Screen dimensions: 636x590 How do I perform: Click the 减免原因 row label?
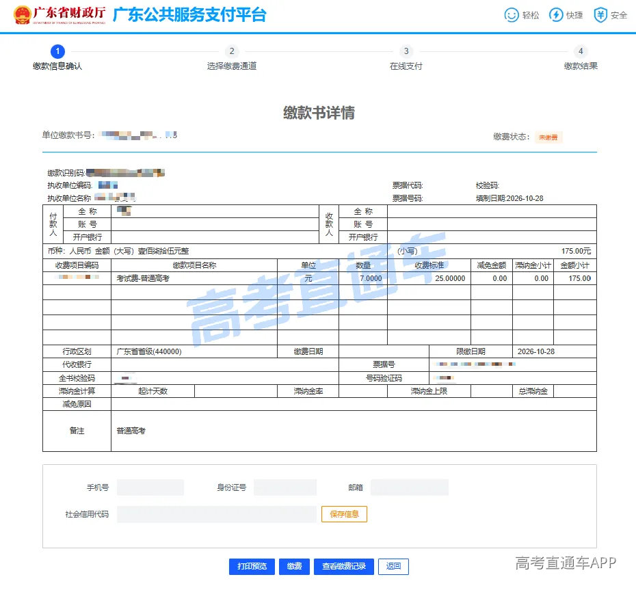click(77, 404)
